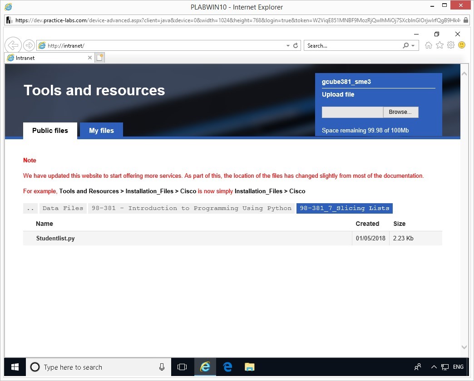Select the Public files tab

point(50,131)
